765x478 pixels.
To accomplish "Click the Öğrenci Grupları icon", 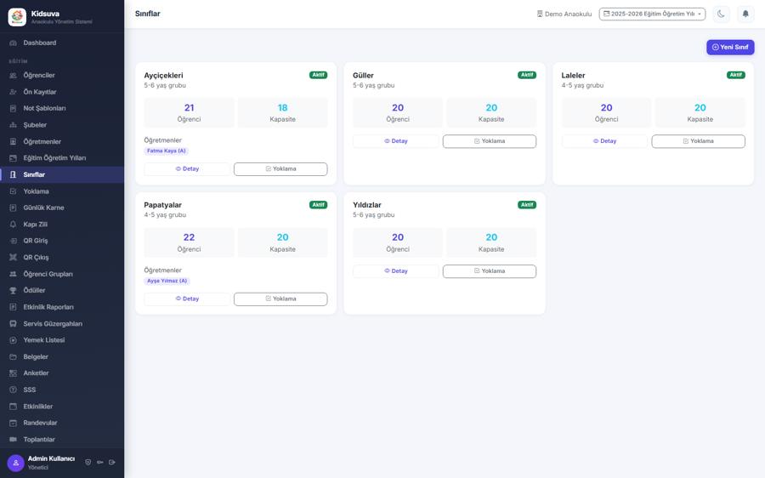I will coord(13,274).
